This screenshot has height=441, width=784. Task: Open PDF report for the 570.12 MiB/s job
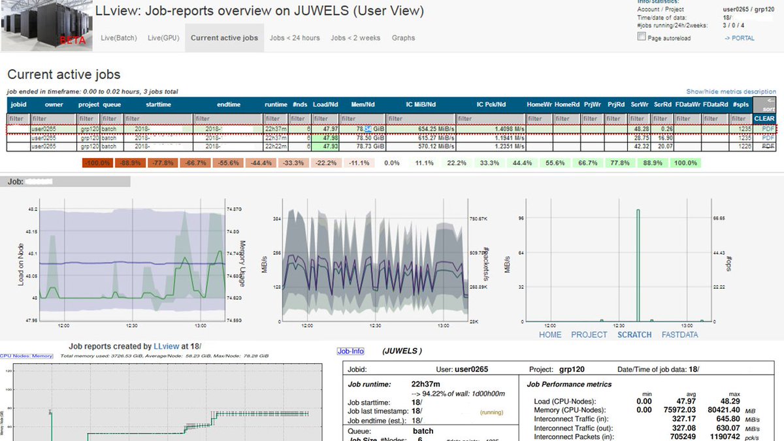coord(768,146)
